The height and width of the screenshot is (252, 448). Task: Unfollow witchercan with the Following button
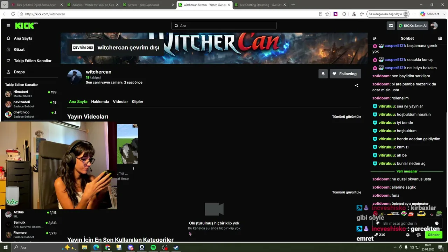click(x=345, y=74)
